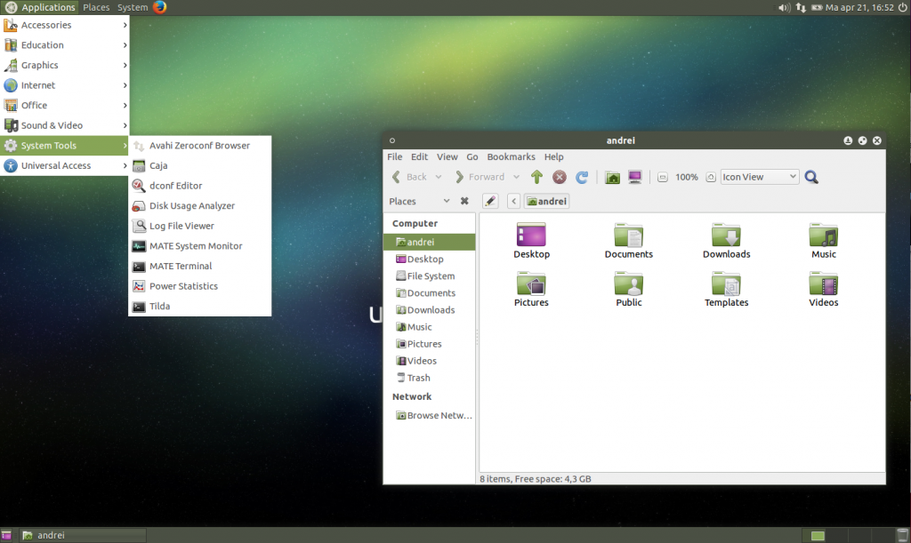
Task: Reload the folder with the refresh icon
Action: tap(583, 177)
